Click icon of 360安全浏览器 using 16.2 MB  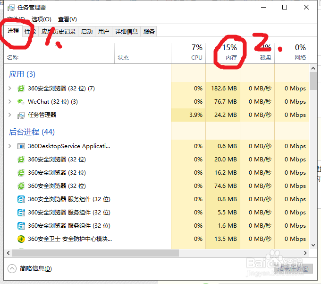(21, 173)
